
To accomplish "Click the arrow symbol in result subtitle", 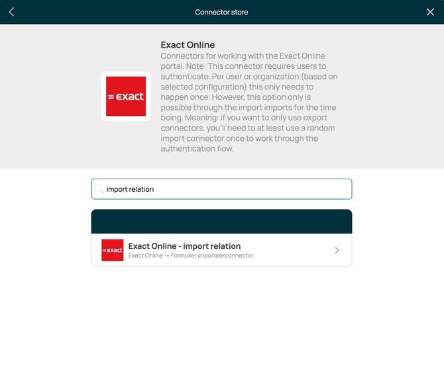I will 166,255.
